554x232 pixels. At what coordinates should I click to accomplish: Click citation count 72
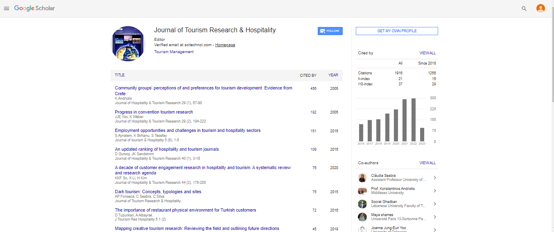[314, 210]
